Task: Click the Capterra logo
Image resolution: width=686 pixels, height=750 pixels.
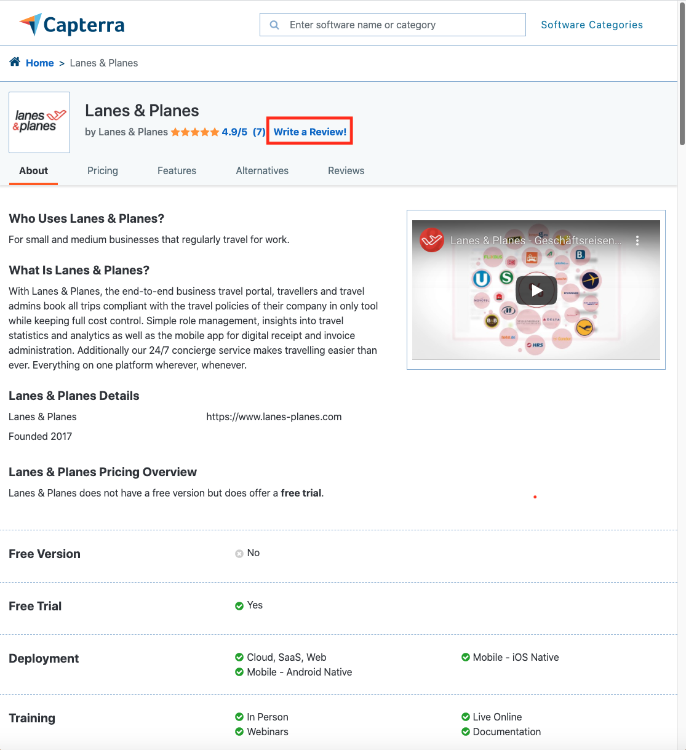Action: tap(72, 25)
